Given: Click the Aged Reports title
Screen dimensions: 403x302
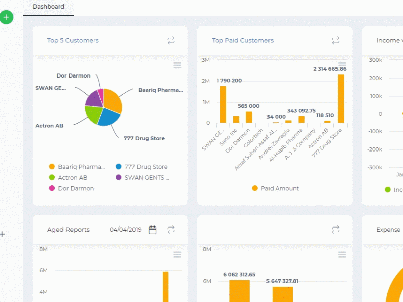Looking at the screenshot, I should pos(69,230).
